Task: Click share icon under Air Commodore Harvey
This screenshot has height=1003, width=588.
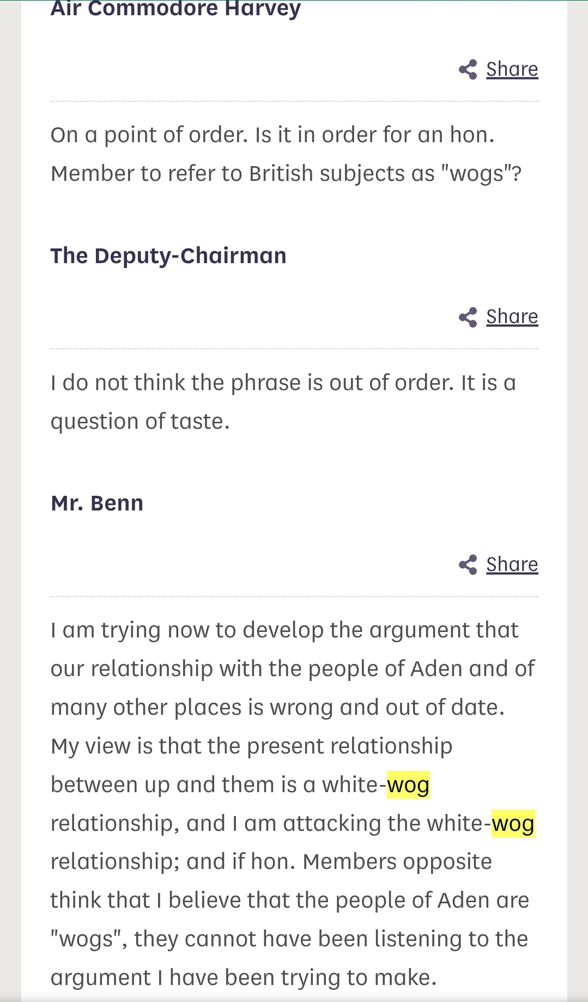Action: tap(468, 70)
